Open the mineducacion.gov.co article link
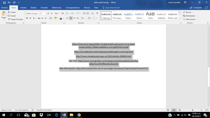Screen dimensions: 210x118 tap(104, 56)
